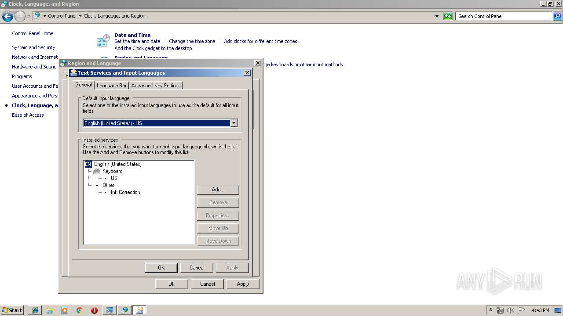Click the Search Control Panel field
This screenshot has height=316, width=563.
pyautogui.click(x=504, y=16)
